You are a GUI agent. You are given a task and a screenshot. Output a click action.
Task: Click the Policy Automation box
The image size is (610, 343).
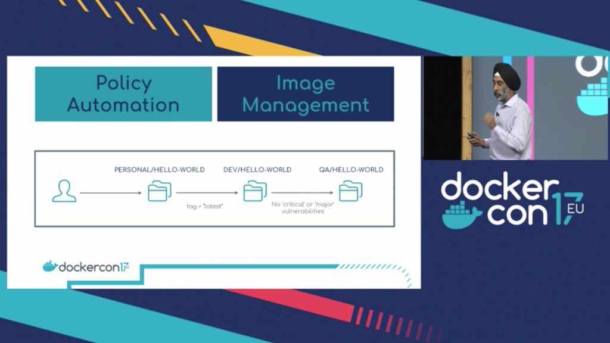(123, 93)
